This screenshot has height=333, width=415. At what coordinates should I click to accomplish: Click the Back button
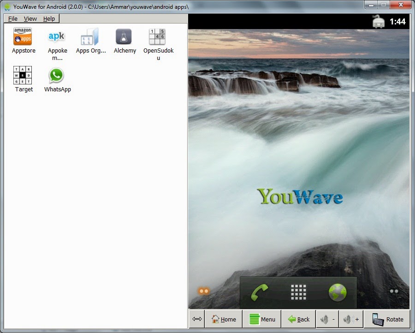pyautogui.click(x=299, y=319)
